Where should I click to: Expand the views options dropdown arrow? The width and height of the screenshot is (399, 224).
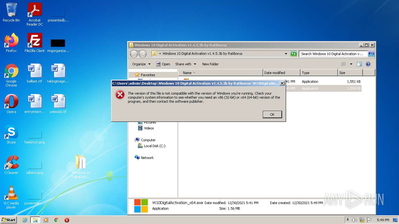click(x=351, y=64)
